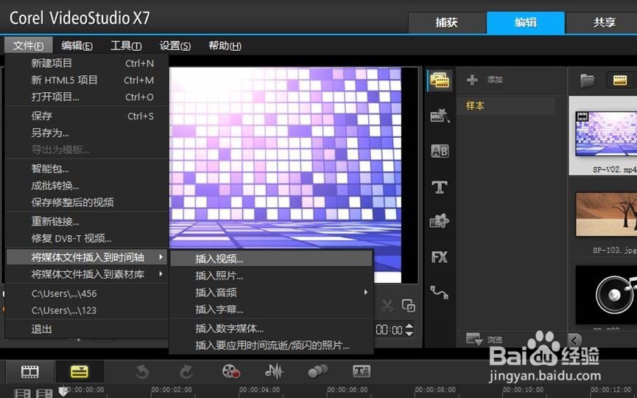The height and width of the screenshot is (398, 637).
Task: Select 插入字幕 in the submenu
Action: tap(272, 310)
